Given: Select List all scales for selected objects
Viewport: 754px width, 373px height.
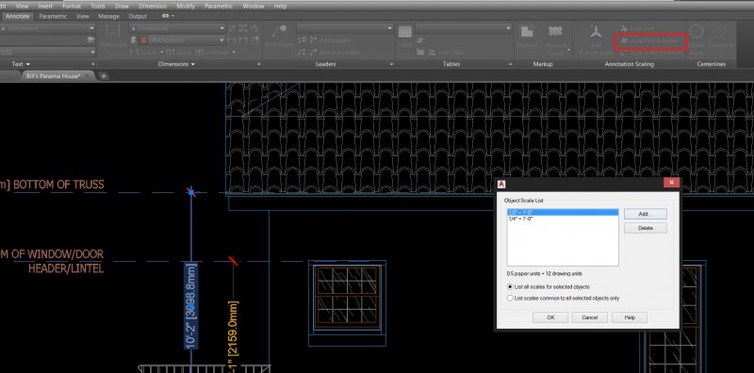Looking at the screenshot, I should tap(510, 286).
